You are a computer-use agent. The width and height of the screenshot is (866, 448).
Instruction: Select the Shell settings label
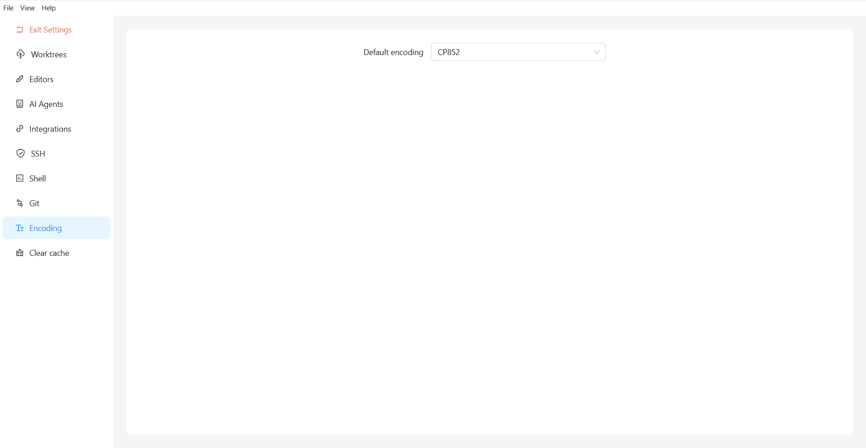(37, 179)
